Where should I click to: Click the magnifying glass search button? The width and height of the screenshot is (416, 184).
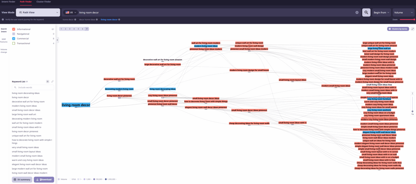(366, 13)
